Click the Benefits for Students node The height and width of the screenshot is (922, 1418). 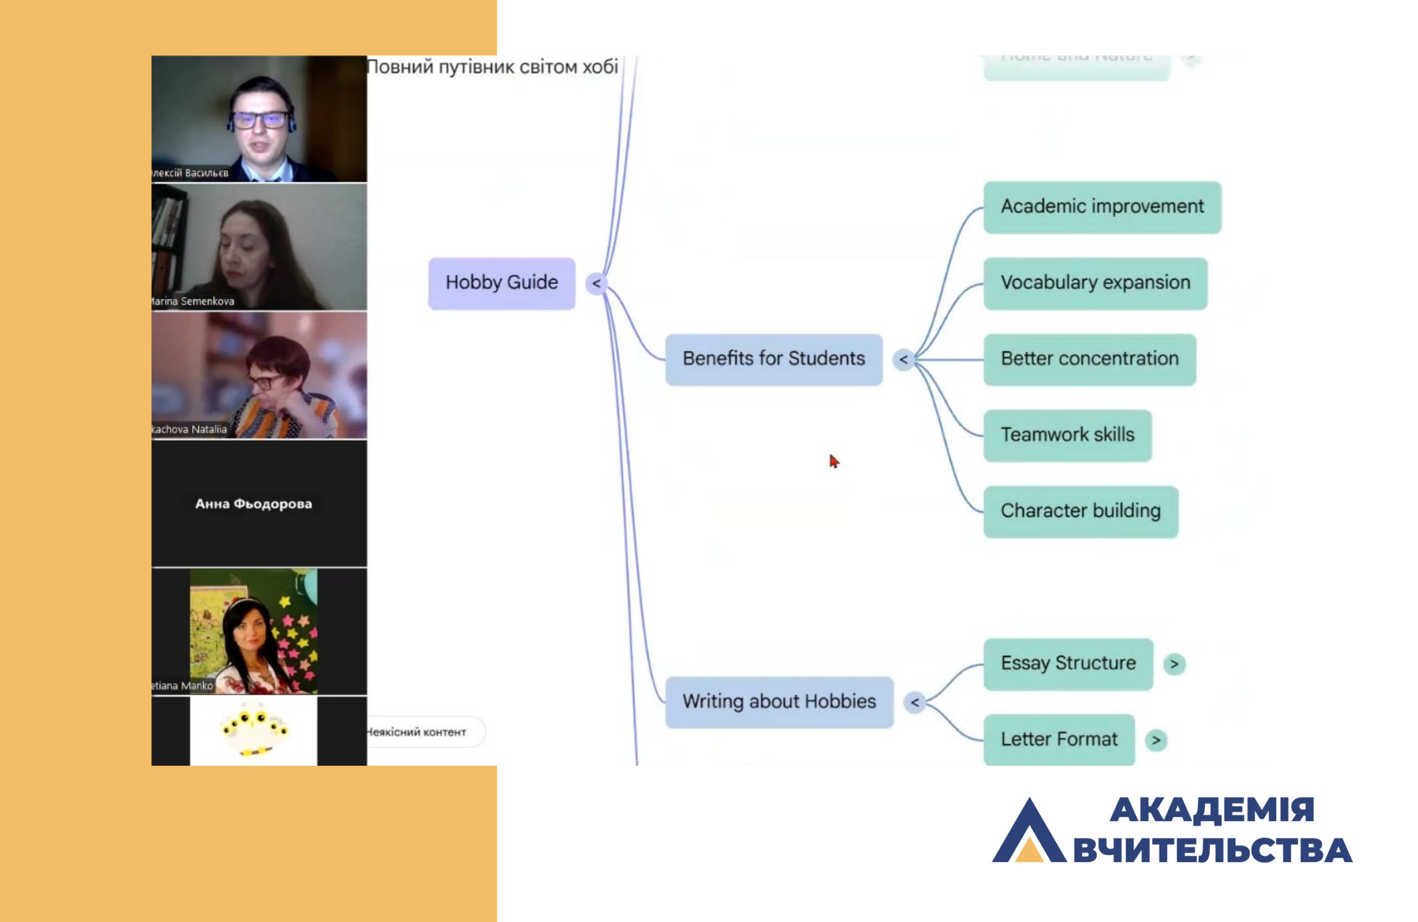click(x=773, y=359)
